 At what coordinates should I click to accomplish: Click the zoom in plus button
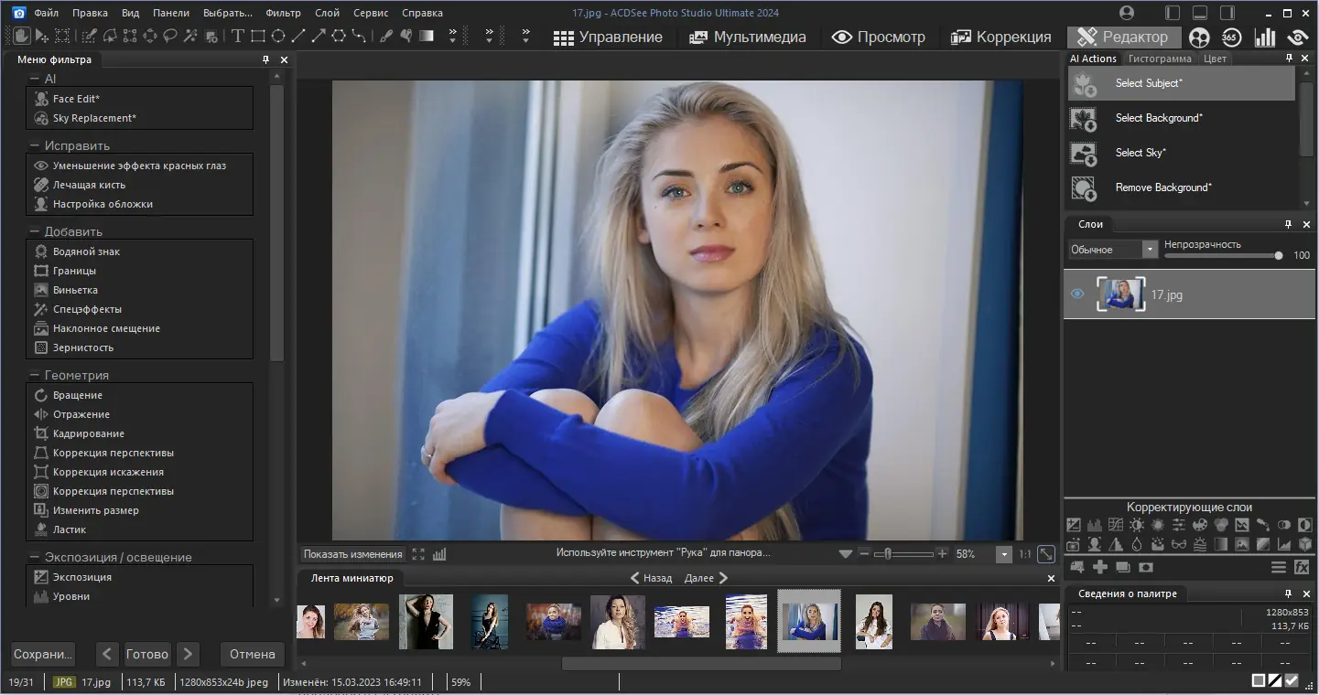tap(943, 554)
